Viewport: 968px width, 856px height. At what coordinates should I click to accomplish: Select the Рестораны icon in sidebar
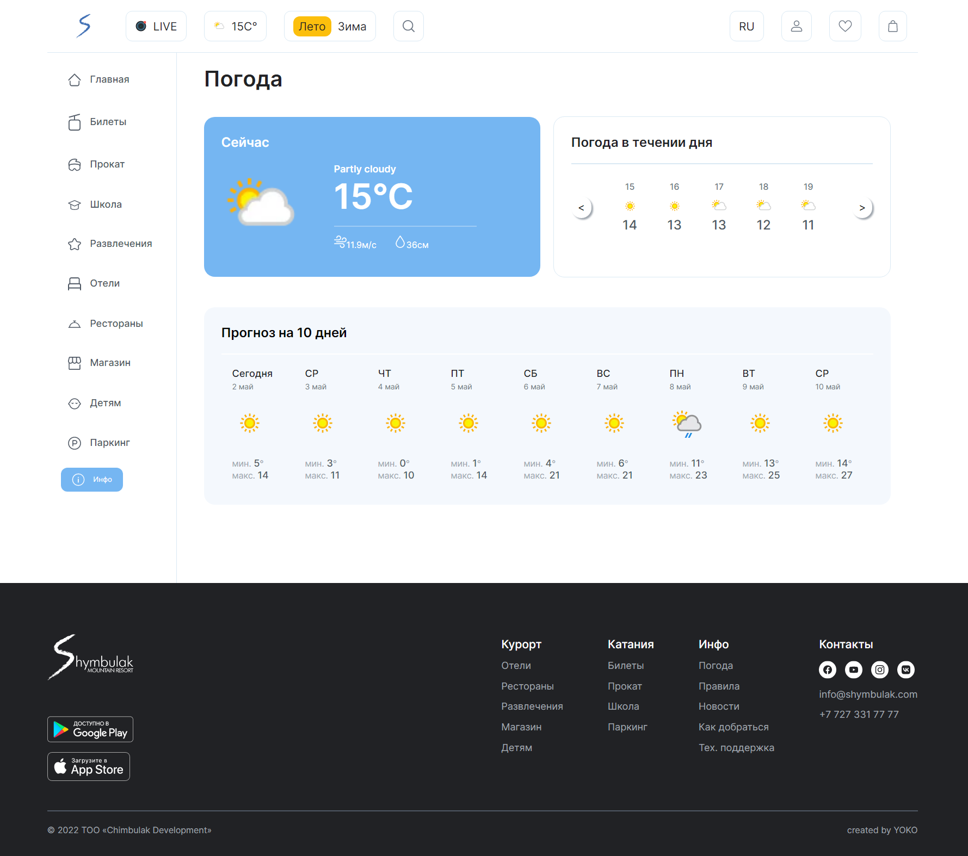click(x=75, y=323)
